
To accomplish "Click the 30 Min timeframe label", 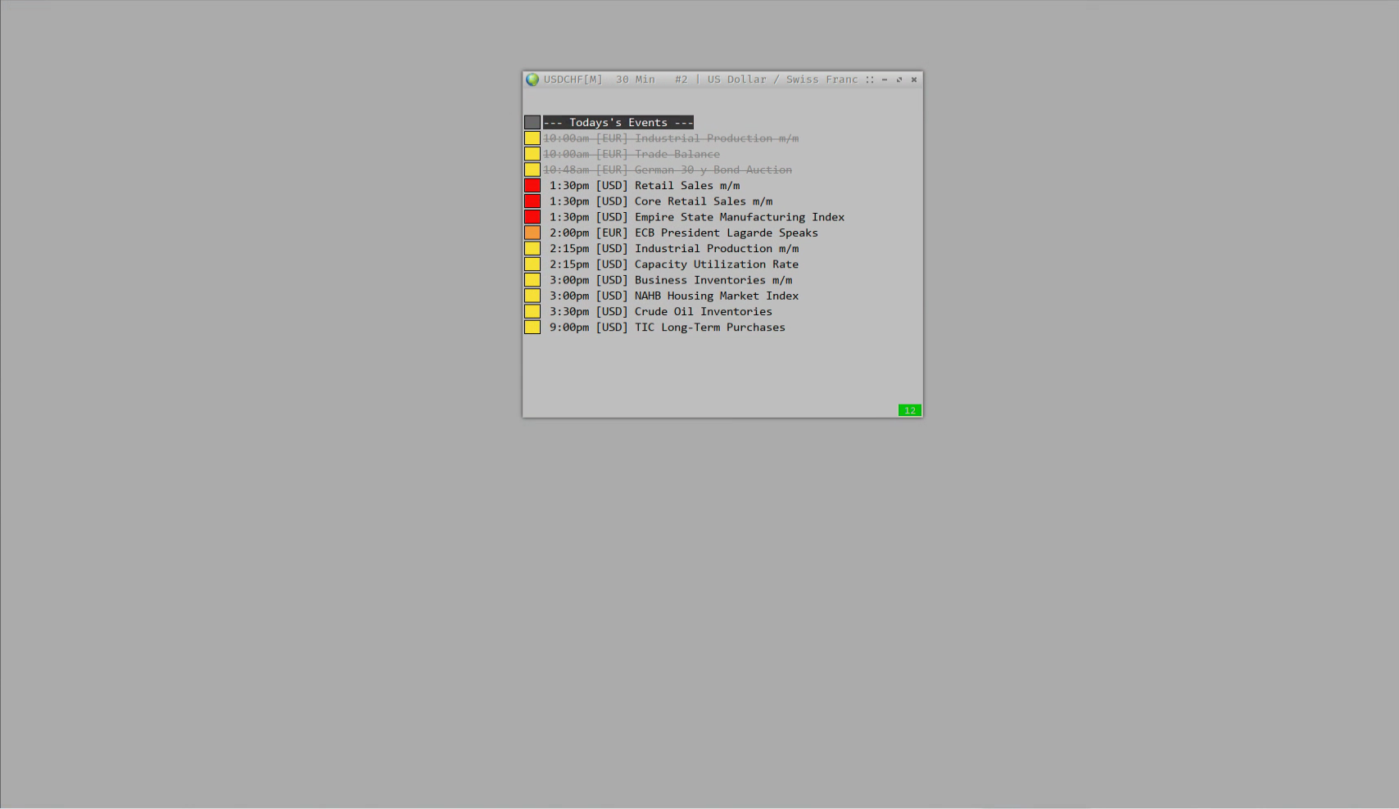I will tap(636, 79).
